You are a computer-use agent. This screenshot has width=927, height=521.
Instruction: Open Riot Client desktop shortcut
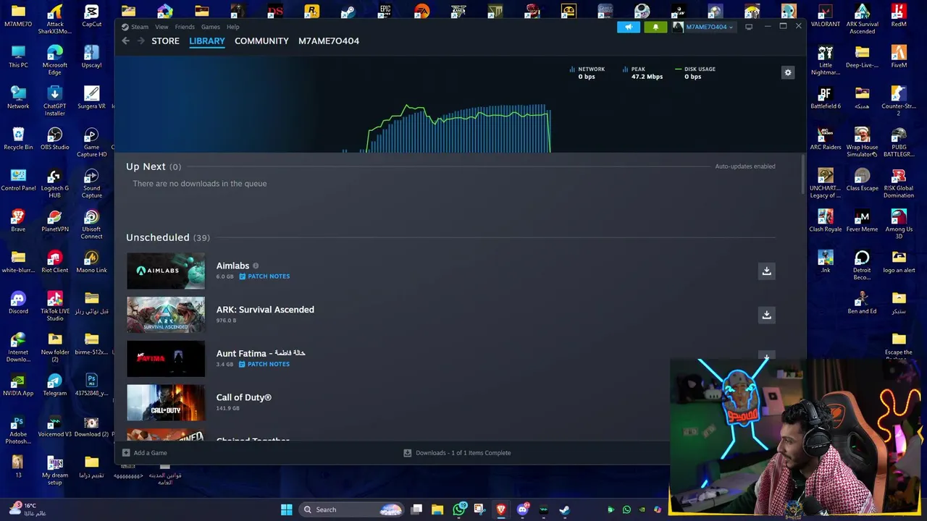54,261
